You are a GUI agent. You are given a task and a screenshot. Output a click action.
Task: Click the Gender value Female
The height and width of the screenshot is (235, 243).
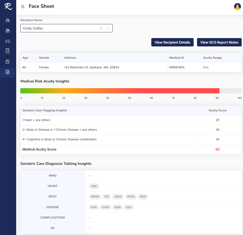(x=44, y=67)
